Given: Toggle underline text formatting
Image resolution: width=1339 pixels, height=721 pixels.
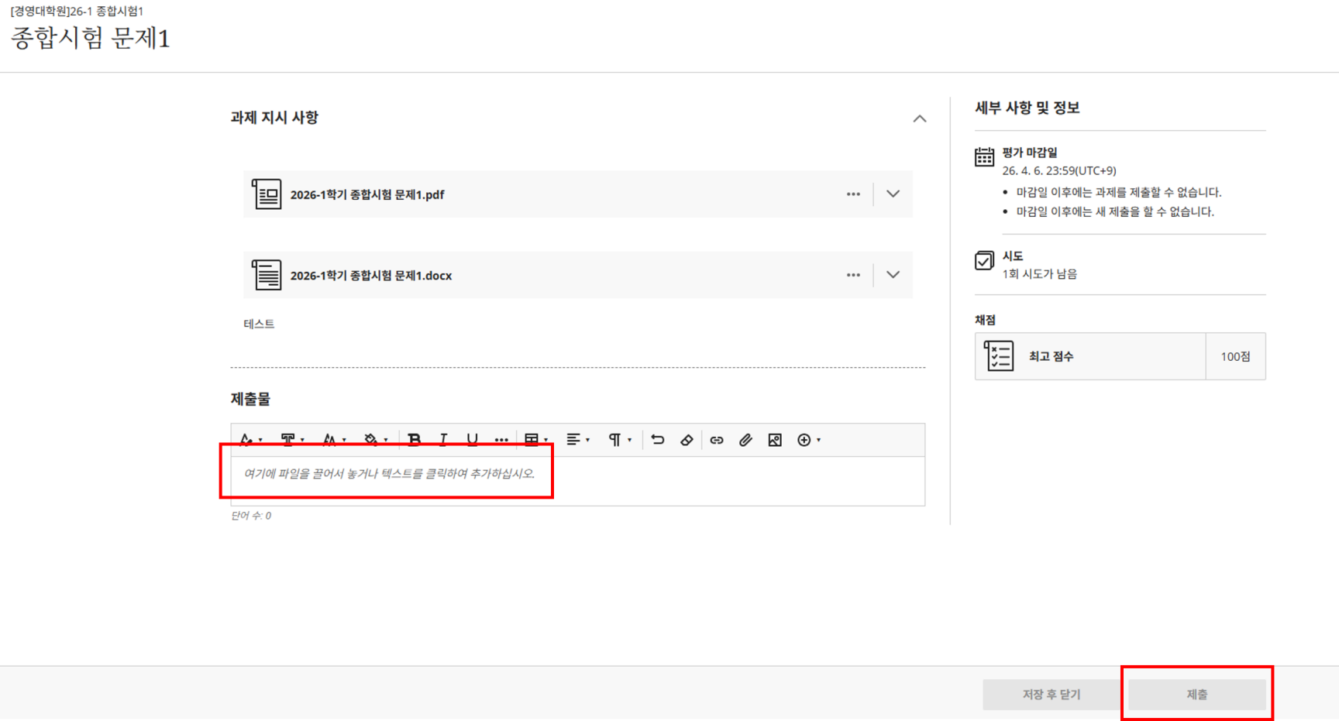Looking at the screenshot, I should click(472, 440).
